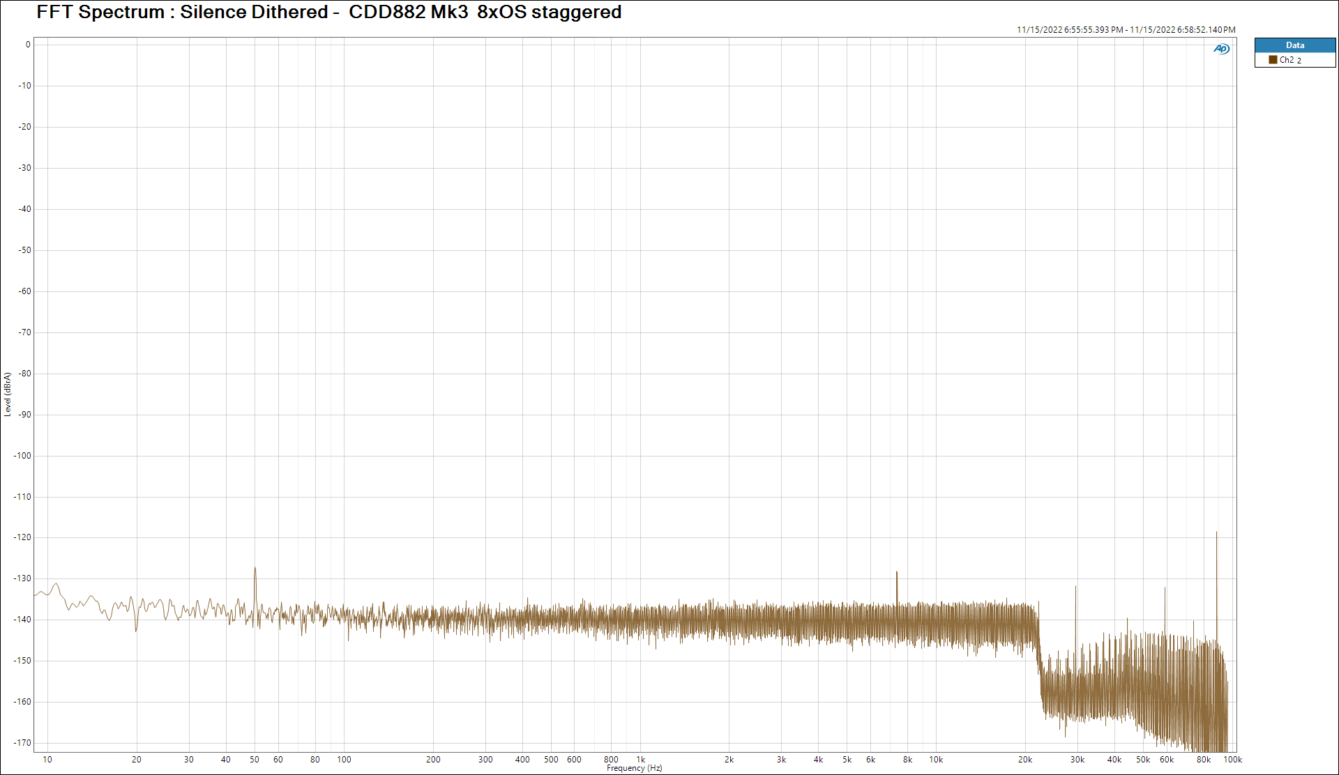This screenshot has width=1339, height=775.
Task: Click the 10 Hz frequency tick label
Action: tap(47, 760)
